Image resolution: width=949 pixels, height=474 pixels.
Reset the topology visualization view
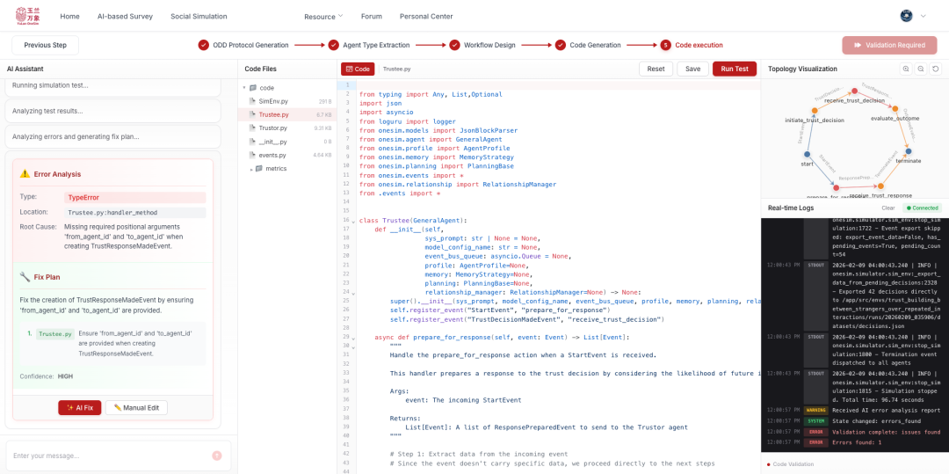(x=936, y=69)
